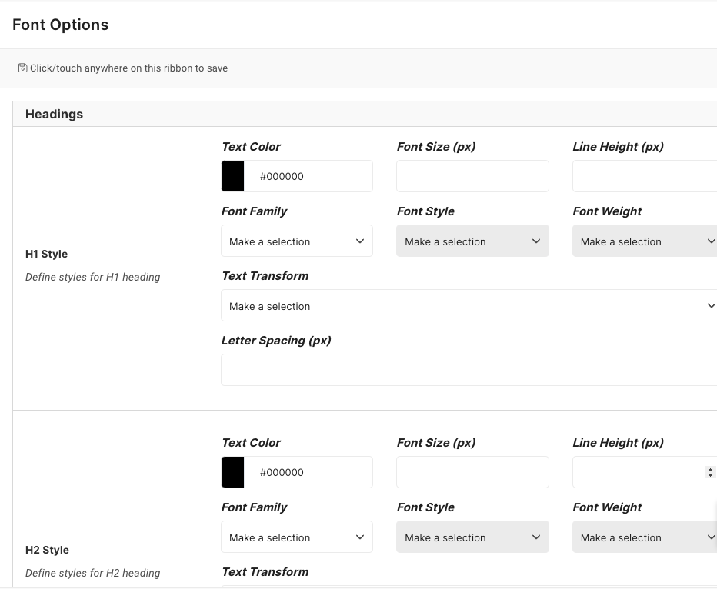This screenshot has width=717, height=589.
Task: Open H1 Font Family dropdown
Action: pos(297,241)
